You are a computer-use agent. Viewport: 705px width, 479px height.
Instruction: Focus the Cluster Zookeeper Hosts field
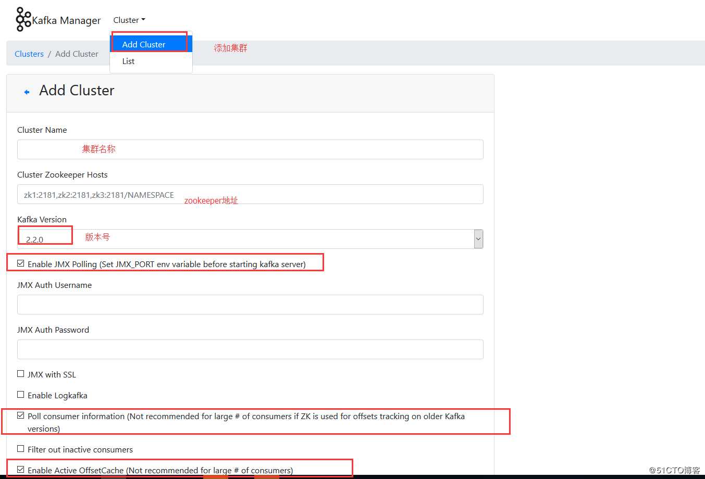pos(250,194)
